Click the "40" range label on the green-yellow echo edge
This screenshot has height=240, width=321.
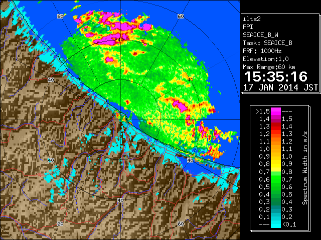click(190, 79)
